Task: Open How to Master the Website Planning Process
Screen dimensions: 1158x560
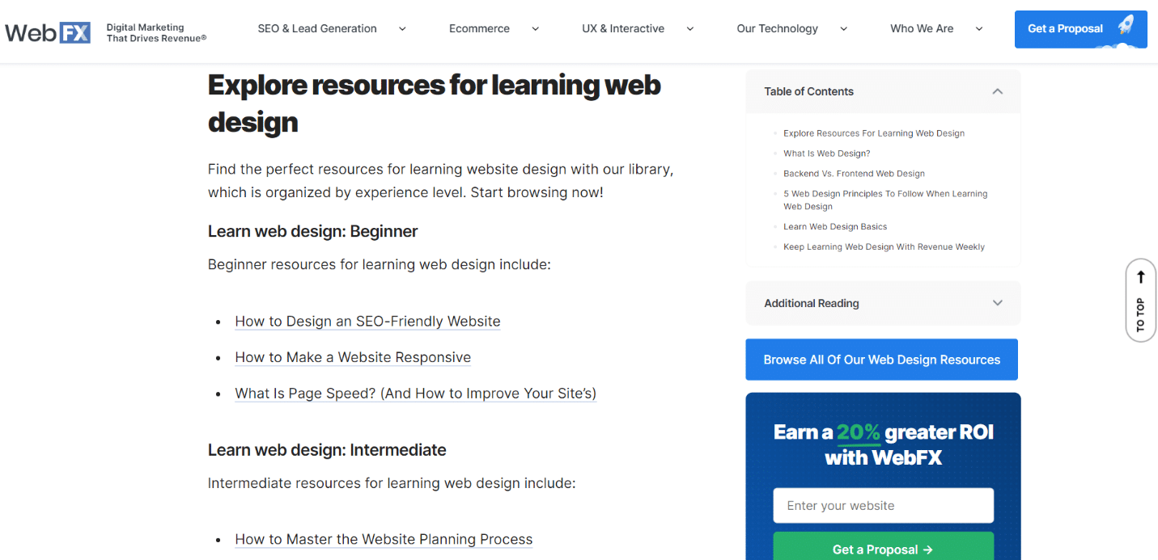Action: tap(383, 539)
